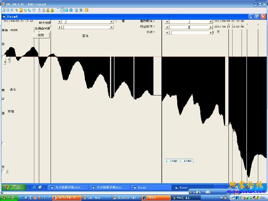The width and height of the screenshot is (268, 201).
Task: Switch to Normal view mode icon
Action: click(58, 10)
